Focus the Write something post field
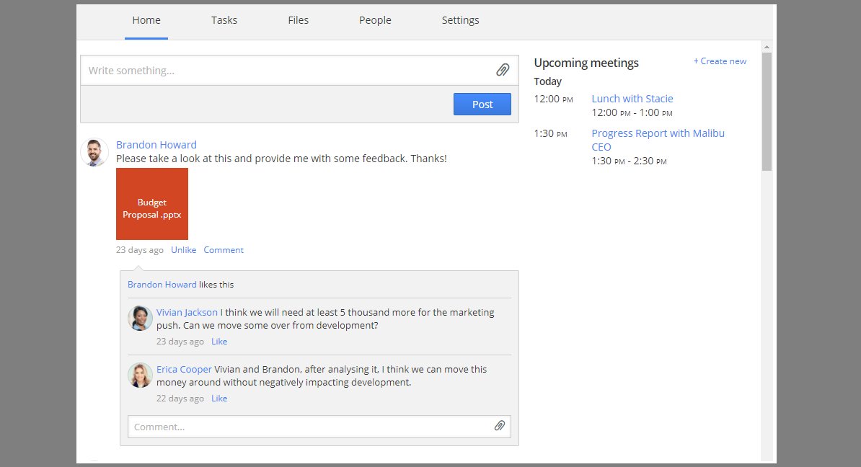The image size is (861, 467). tap(288, 70)
